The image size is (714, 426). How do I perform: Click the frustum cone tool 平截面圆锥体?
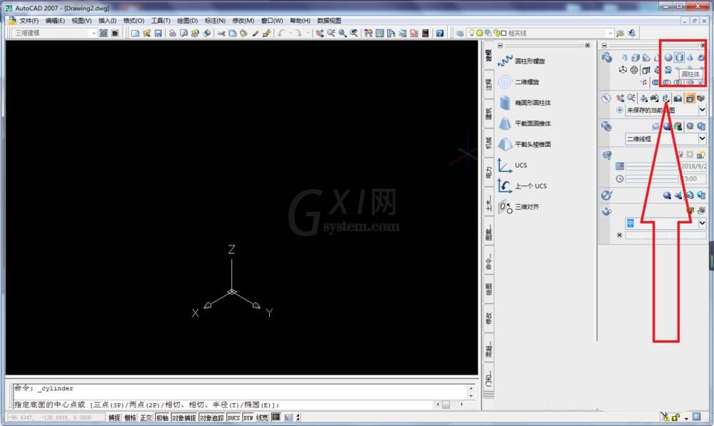click(x=524, y=123)
